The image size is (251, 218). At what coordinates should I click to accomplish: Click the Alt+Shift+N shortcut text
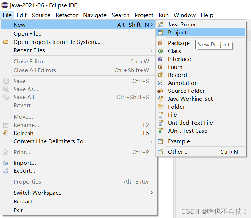(133, 25)
